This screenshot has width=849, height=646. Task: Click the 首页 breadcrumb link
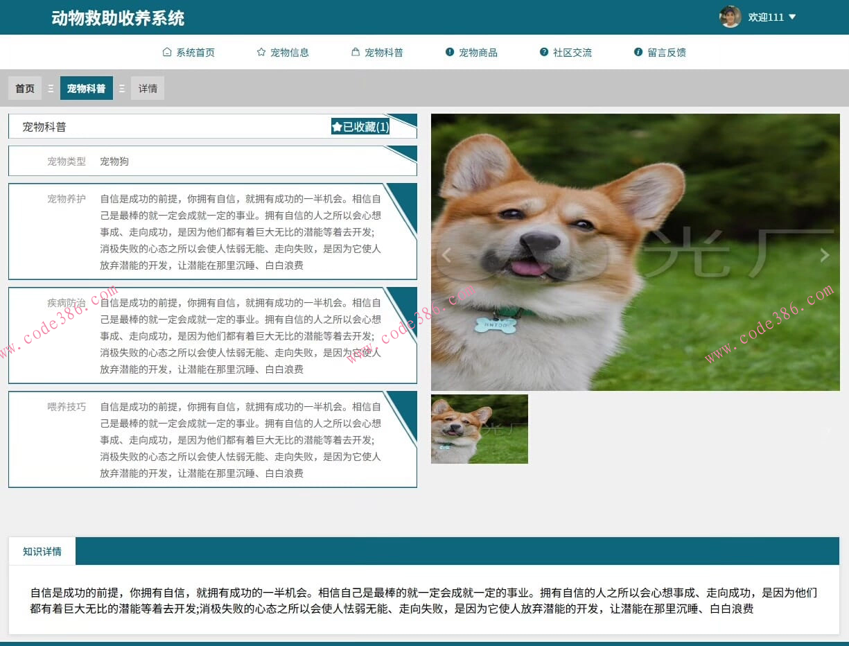[25, 89]
